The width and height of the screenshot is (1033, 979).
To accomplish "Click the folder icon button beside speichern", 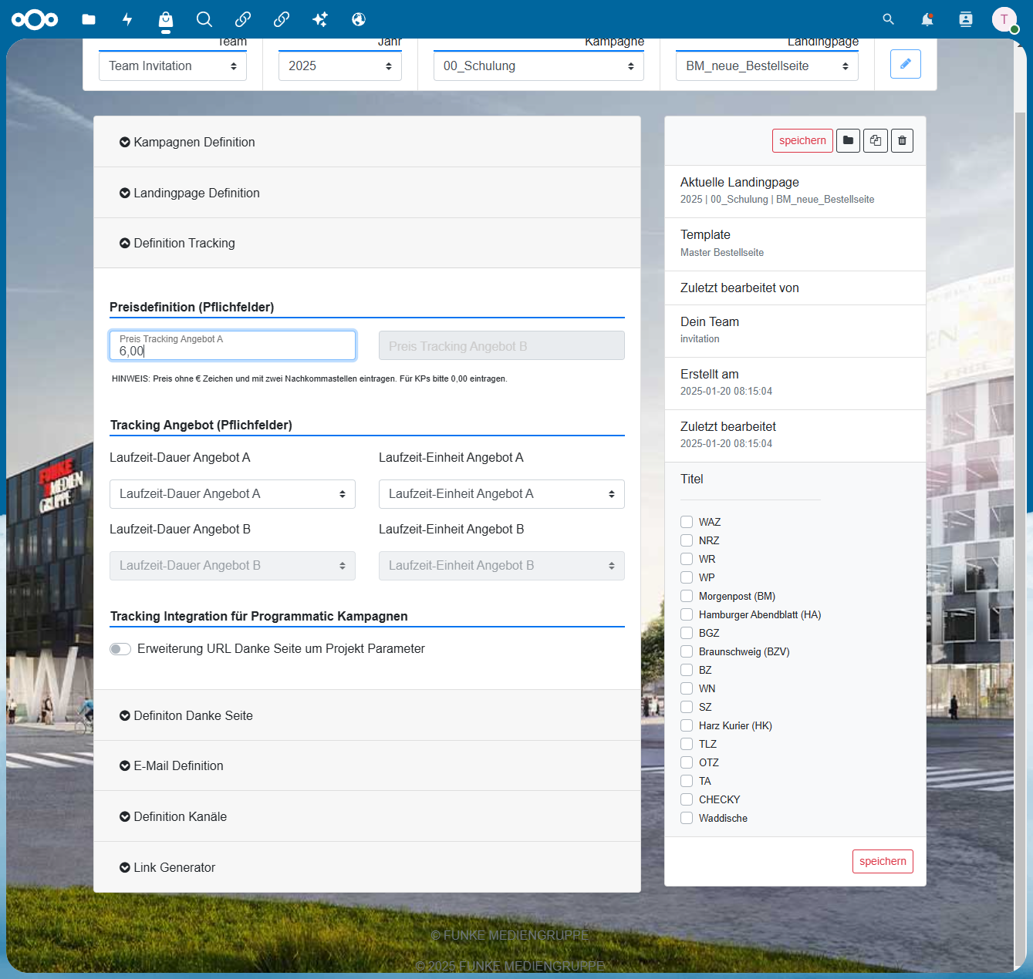I will coord(848,140).
